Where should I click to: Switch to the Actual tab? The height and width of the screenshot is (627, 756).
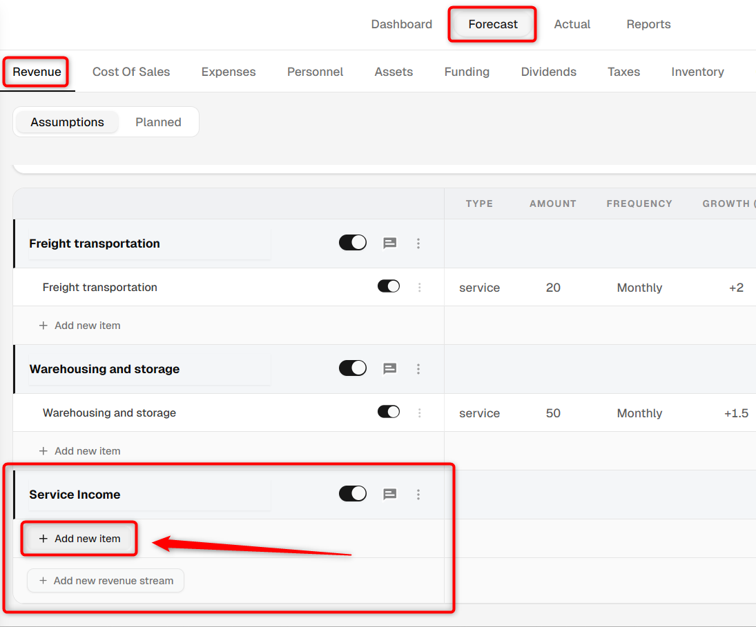tap(572, 24)
